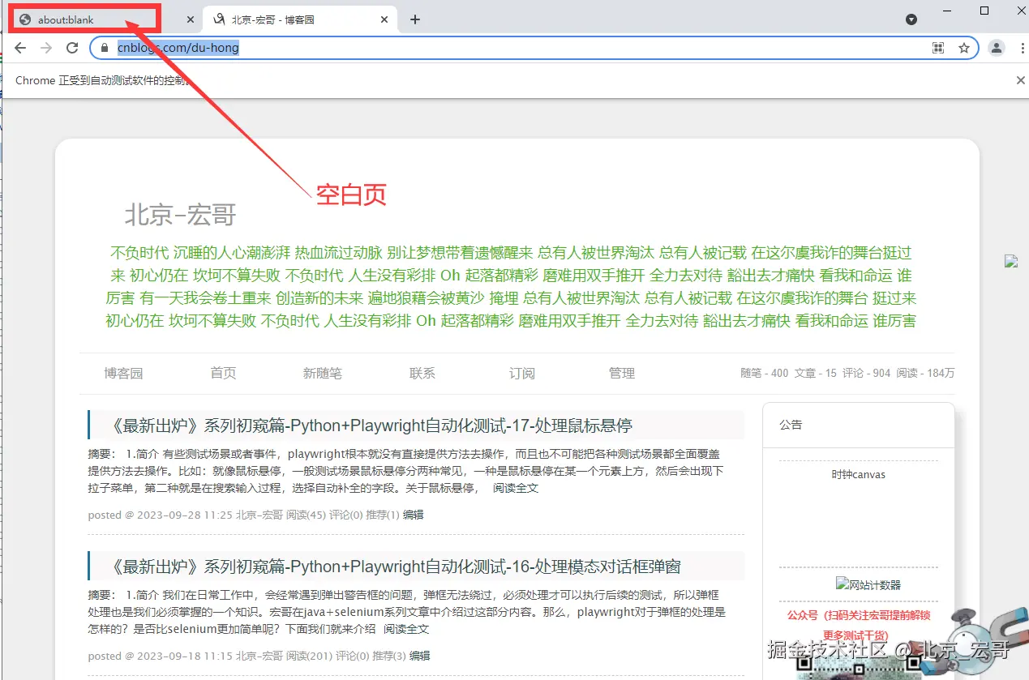The width and height of the screenshot is (1029, 680).
Task: Click 阅读全文 link of first post
Action: pos(516,488)
